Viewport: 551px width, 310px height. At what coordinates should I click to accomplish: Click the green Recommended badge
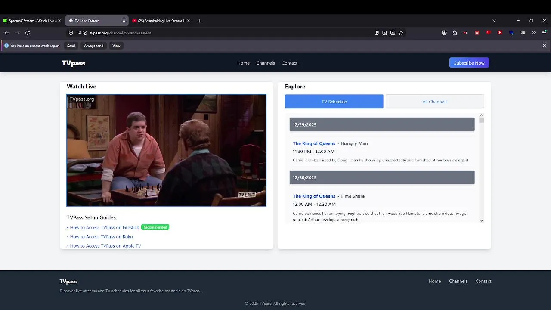[155, 227]
